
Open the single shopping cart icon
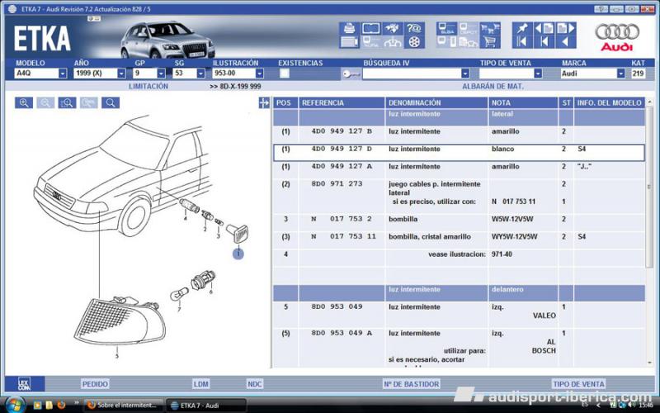point(490,42)
